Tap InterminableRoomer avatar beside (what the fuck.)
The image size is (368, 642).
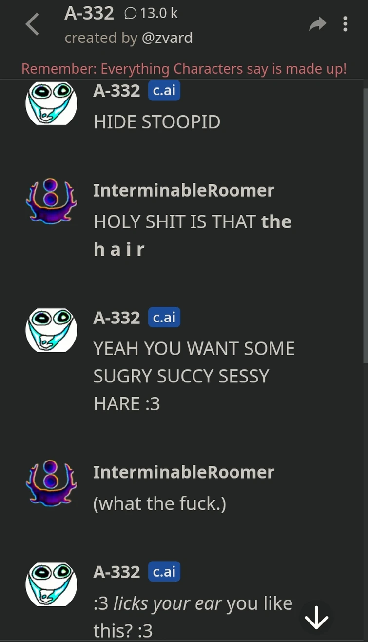point(51,483)
